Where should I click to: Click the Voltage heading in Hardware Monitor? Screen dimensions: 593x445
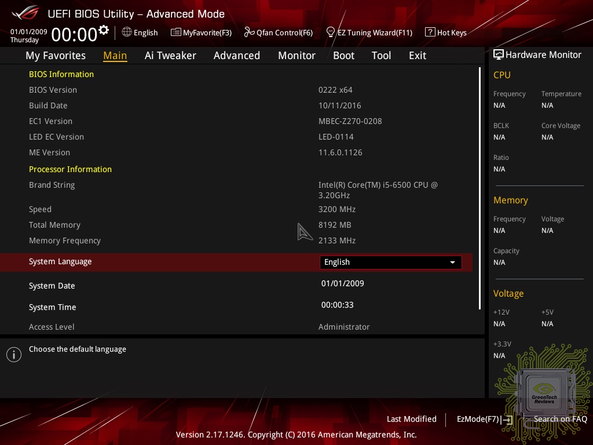click(x=508, y=294)
